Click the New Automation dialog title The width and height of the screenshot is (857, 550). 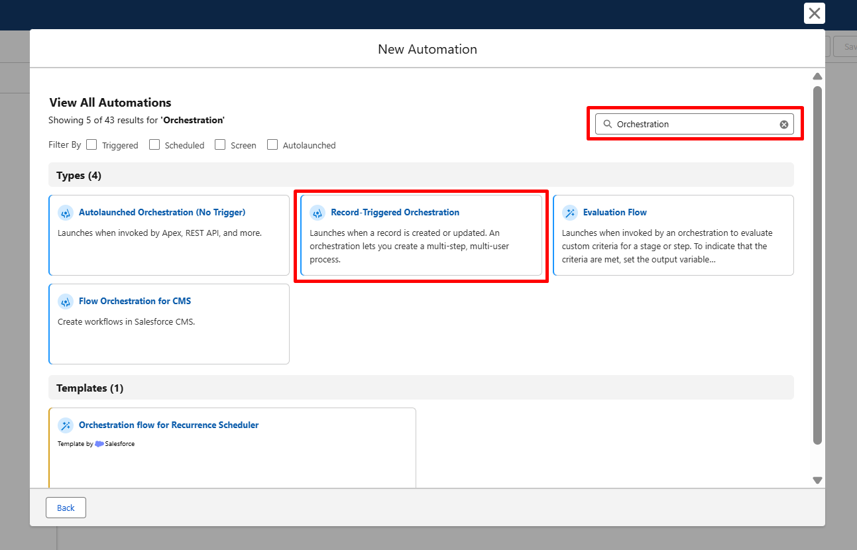pos(428,49)
